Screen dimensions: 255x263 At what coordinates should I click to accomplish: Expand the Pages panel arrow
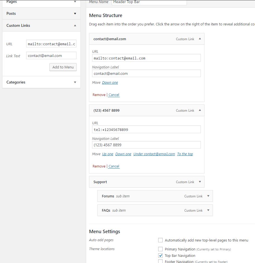(x=75, y=2)
